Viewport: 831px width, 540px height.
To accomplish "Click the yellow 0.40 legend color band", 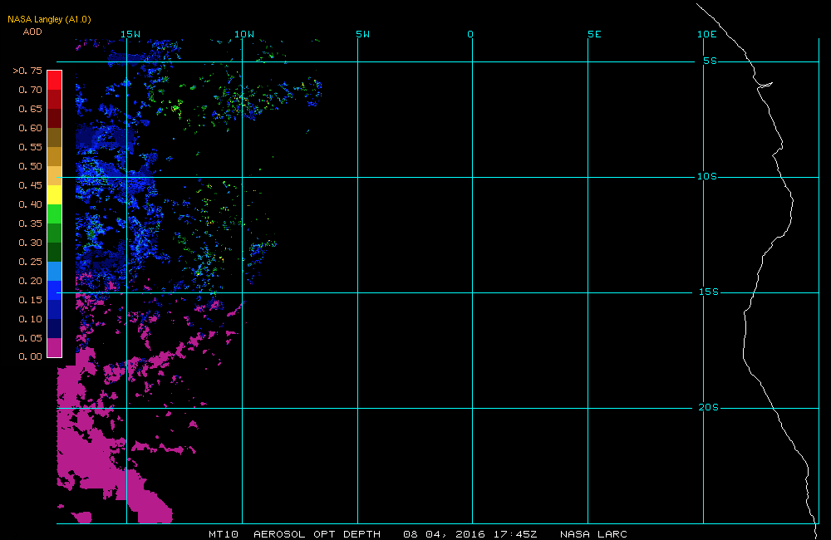I will (x=55, y=194).
